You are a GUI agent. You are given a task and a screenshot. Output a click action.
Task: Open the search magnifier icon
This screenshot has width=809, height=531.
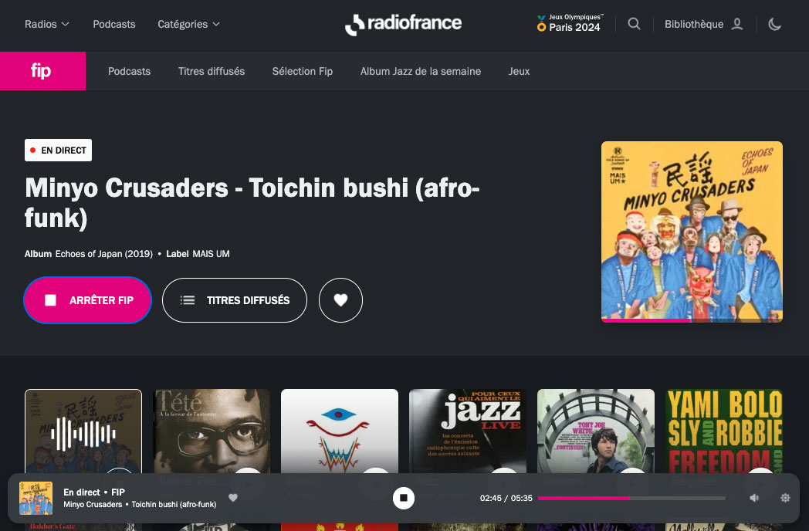coord(634,24)
